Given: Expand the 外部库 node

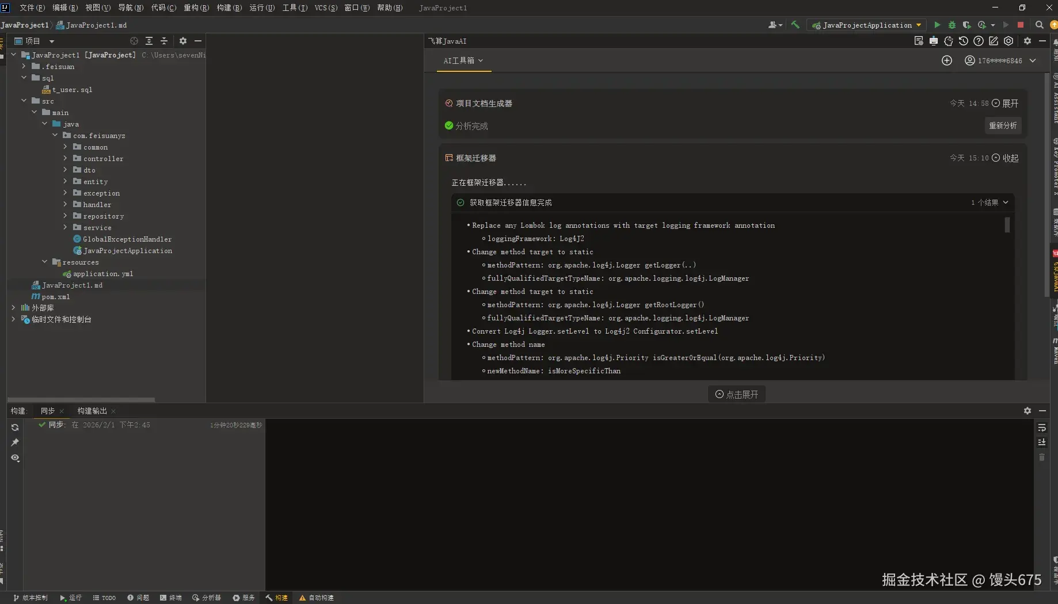Looking at the screenshot, I should click(x=13, y=308).
